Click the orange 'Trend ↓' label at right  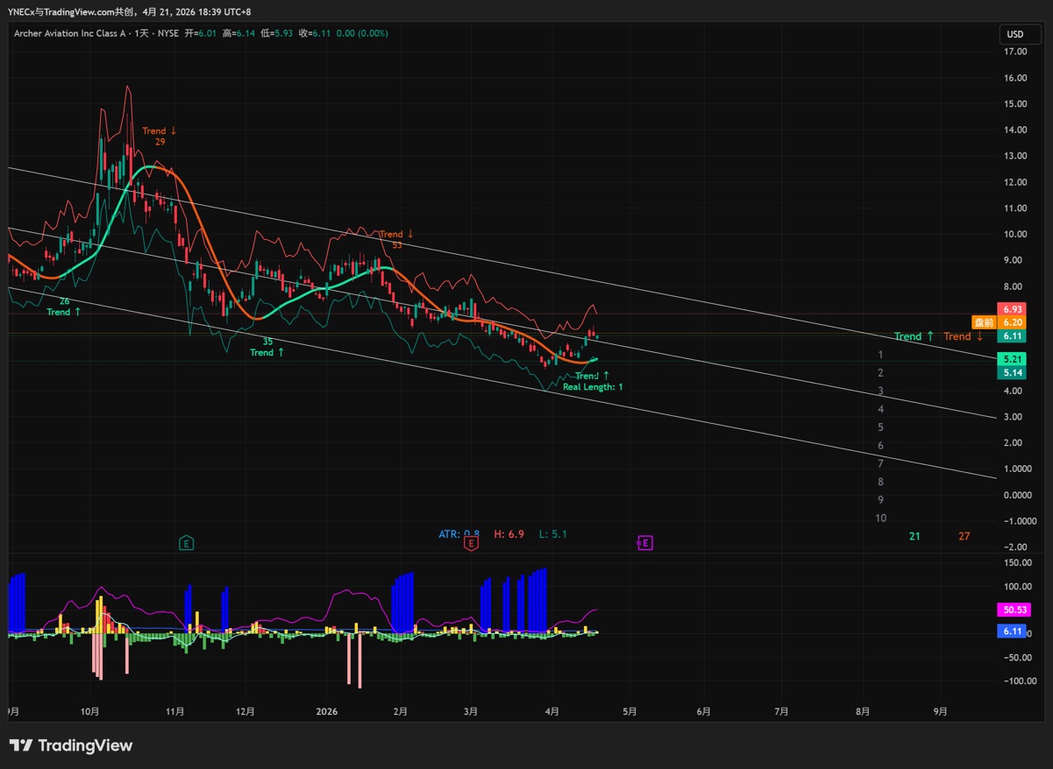point(963,336)
